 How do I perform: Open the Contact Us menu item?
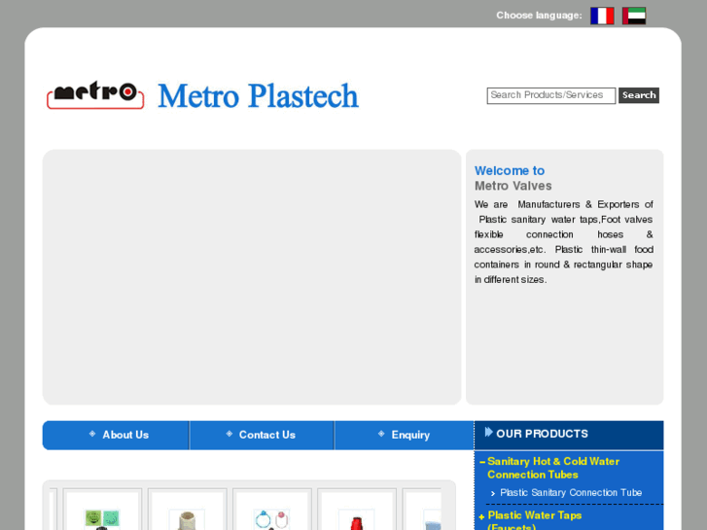pos(266,435)
